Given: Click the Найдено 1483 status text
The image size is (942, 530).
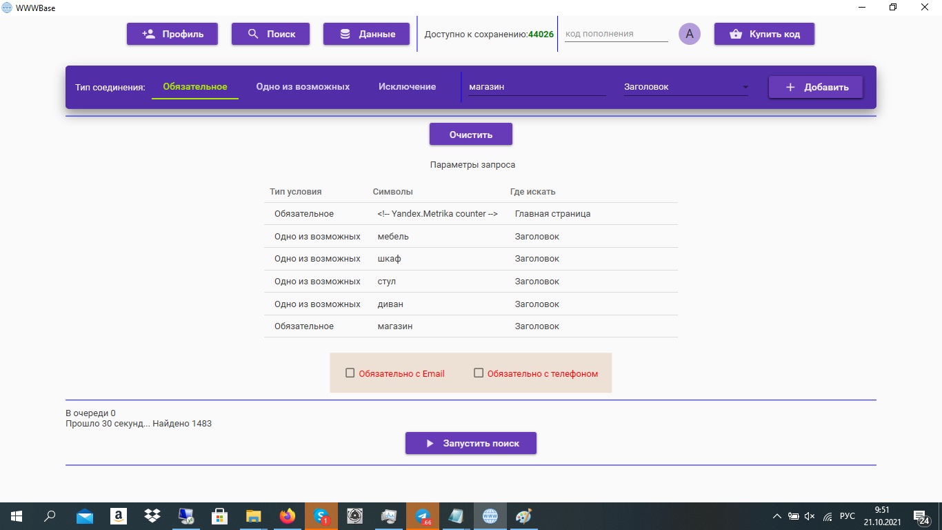Looking at the screenshot, I should click(182, 424).
